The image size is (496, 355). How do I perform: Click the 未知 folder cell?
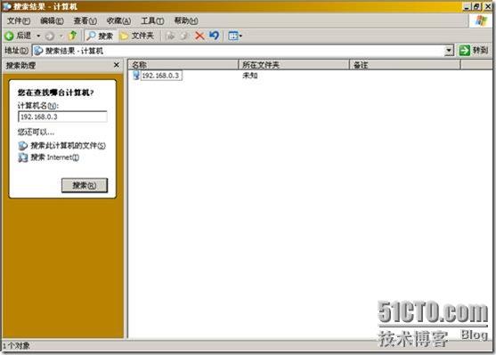coord(250,76)
